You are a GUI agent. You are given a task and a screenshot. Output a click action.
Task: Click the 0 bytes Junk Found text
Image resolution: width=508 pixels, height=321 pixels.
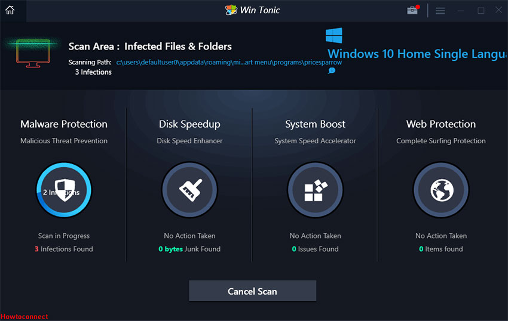[189, 249]
